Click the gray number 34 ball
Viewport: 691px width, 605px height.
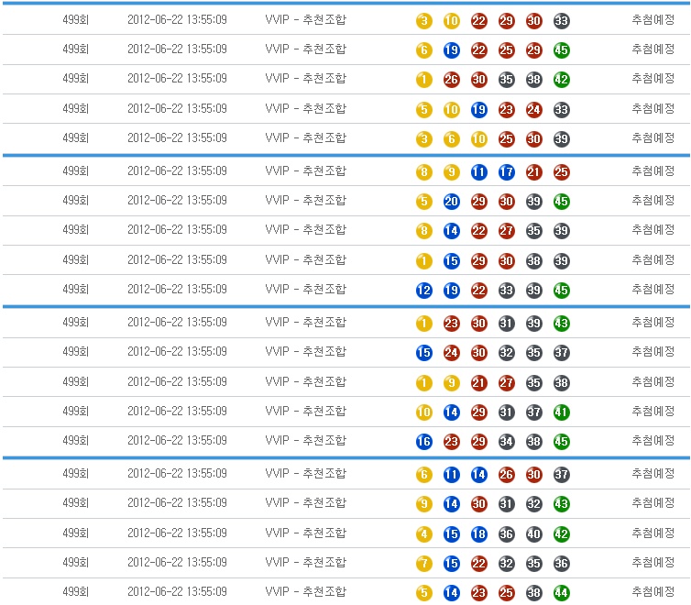(x=506, y=442)
